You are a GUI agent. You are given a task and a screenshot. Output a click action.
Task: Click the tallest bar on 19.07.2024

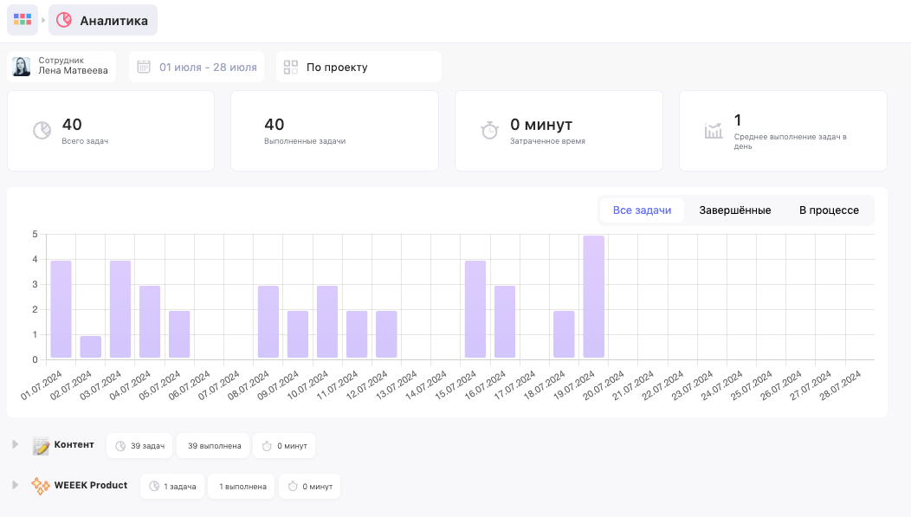tap(593, 296)
